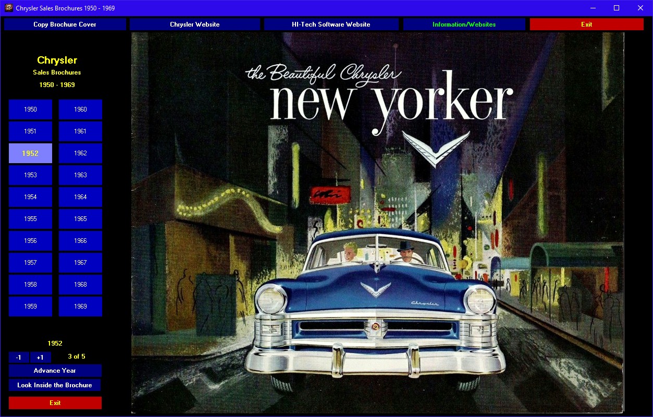
Task: Click the red Exit button at top
Action: coord(587,24)
